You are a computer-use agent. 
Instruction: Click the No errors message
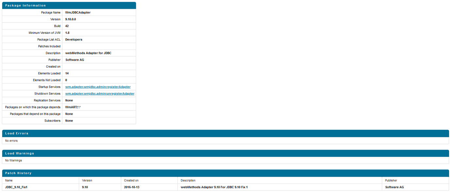click(x=11, y=141)
